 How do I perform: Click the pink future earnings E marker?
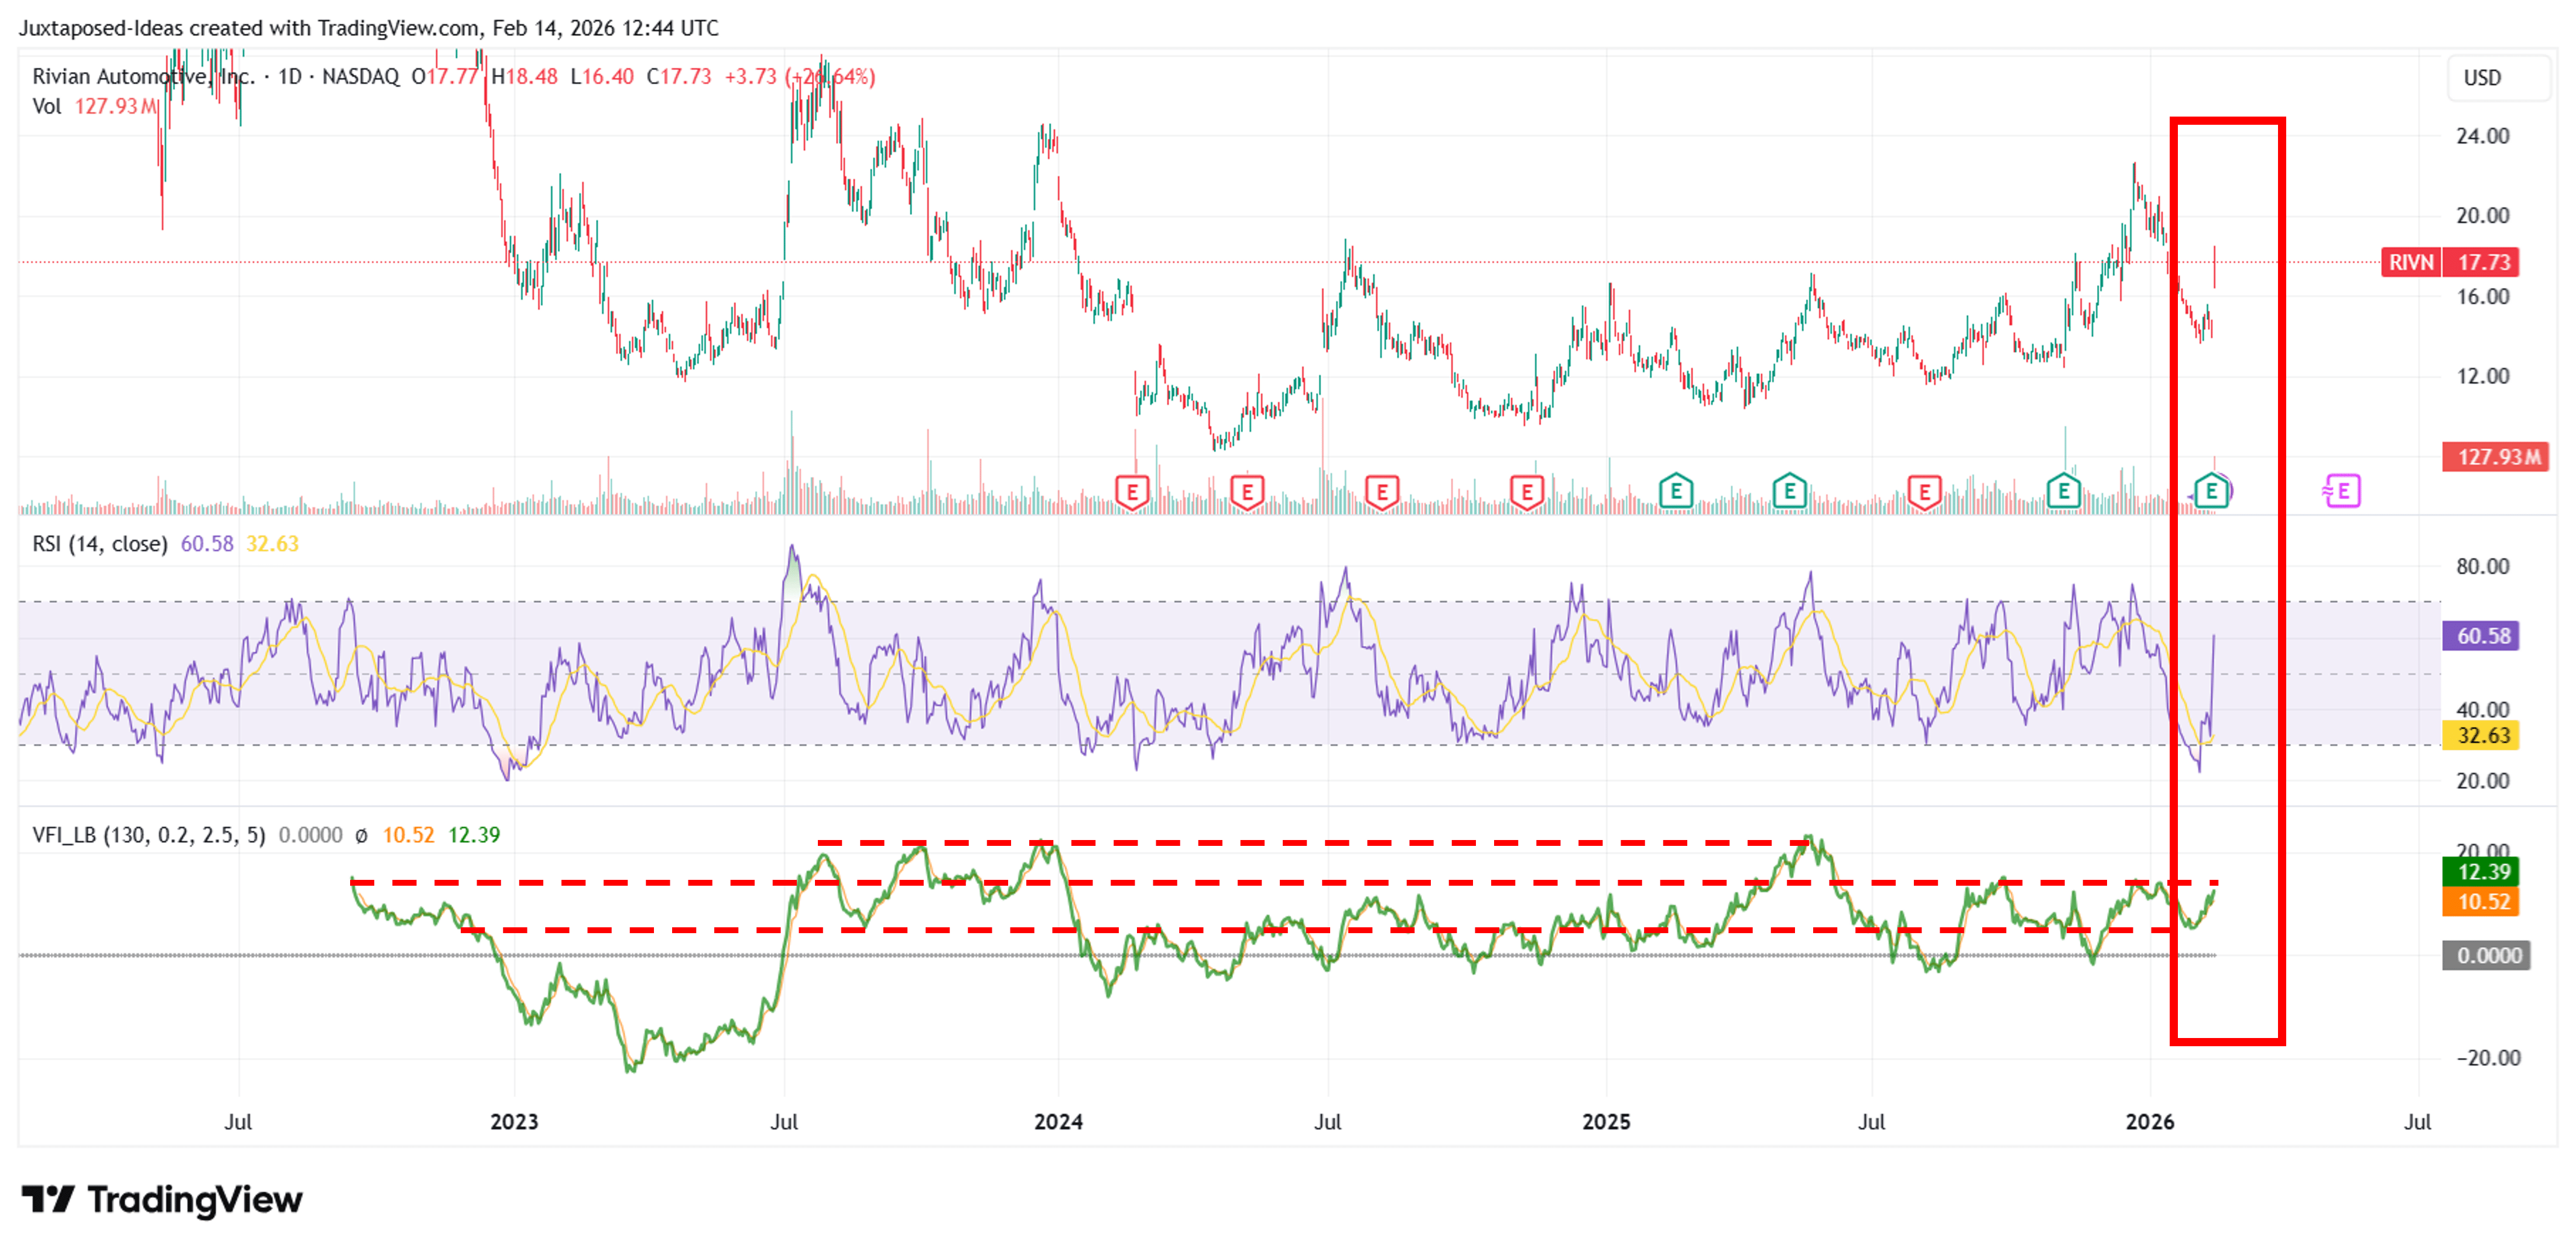[2342, 490]
